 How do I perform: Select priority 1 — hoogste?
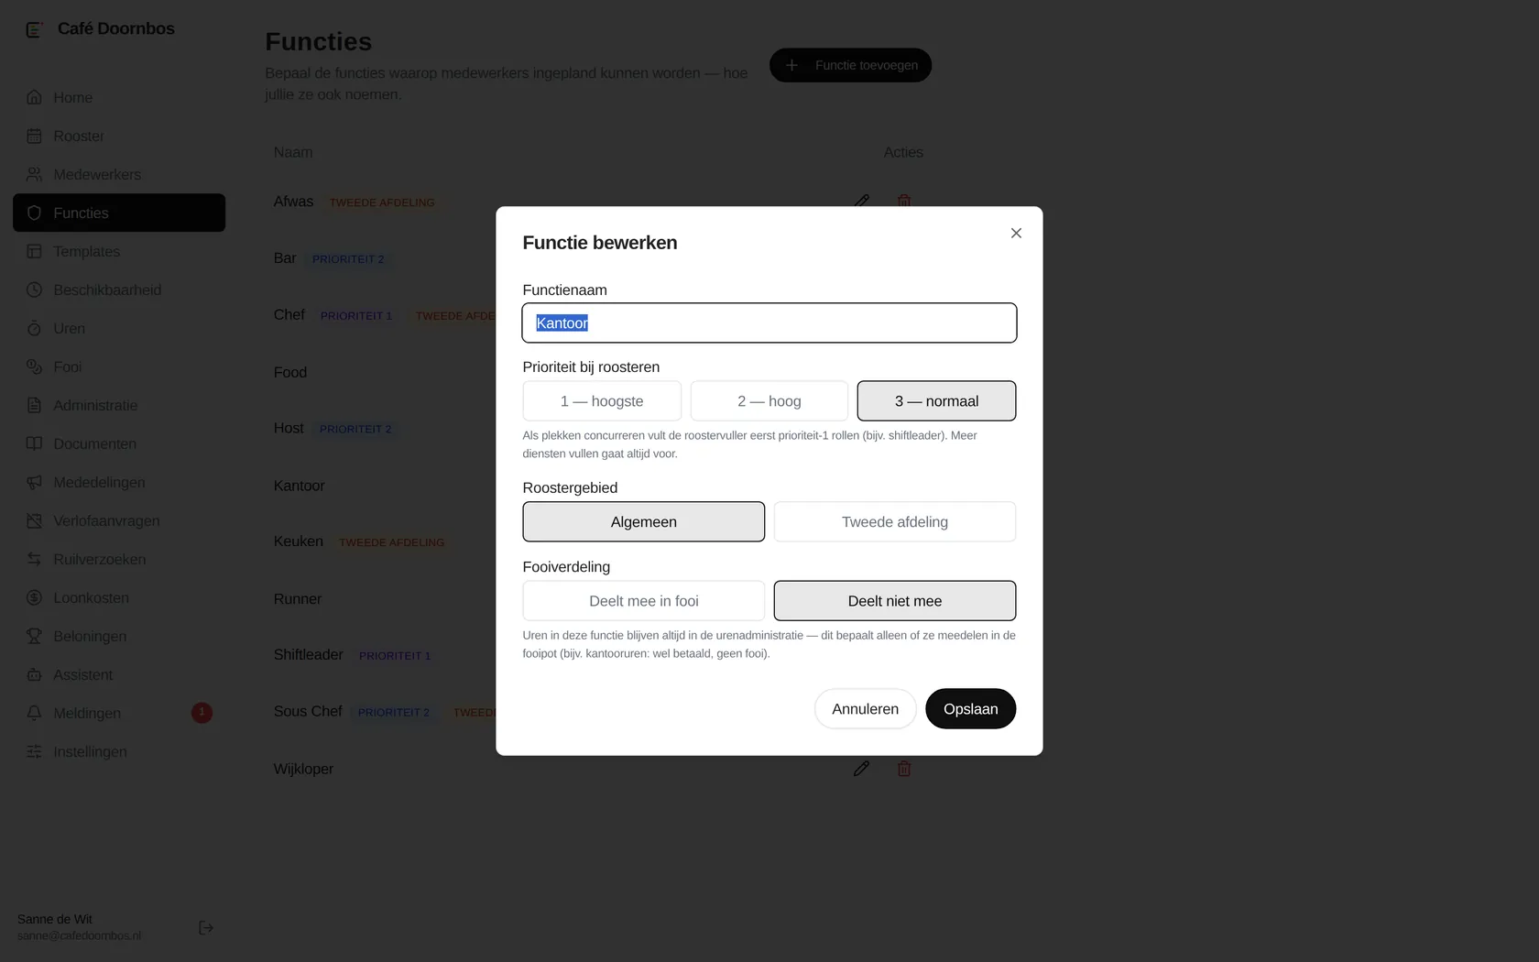[602, 401]
